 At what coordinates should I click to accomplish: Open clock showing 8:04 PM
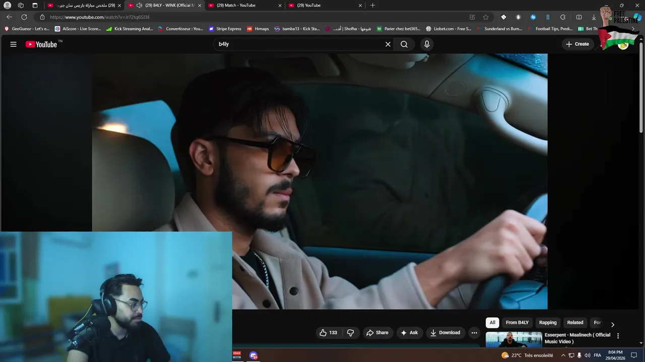click(x=616, y=355)
